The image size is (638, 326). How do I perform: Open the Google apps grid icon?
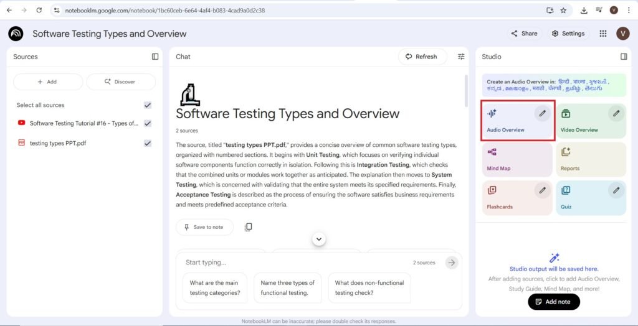coord(602,34)
